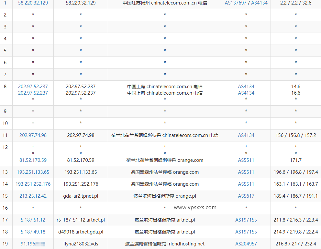Select the latency value 196.6 / 196.8 / 197.4
This screenshot has width=321, height=249.
click(296, 172)
